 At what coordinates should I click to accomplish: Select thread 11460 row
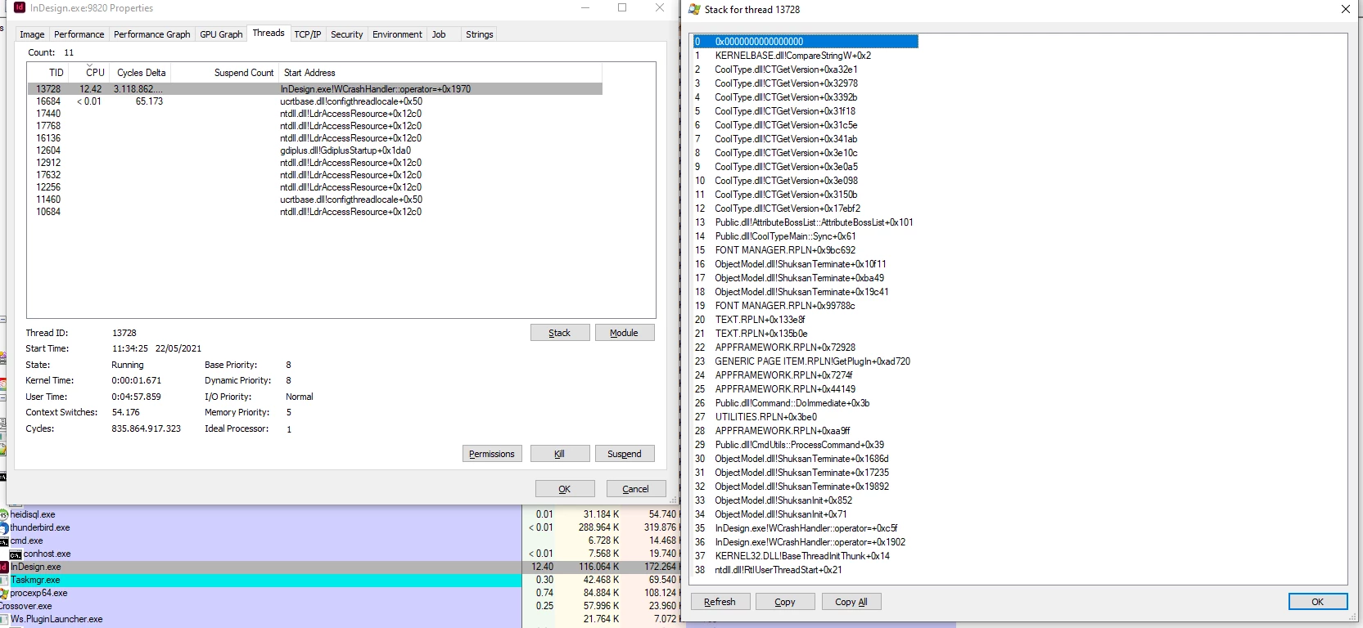pyautogui.click(x=315, y=200)
